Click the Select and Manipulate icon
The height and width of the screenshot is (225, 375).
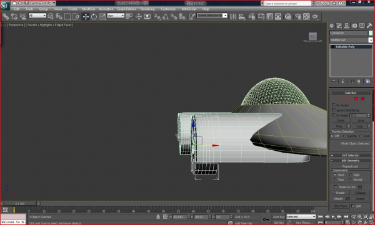(139, 16)
